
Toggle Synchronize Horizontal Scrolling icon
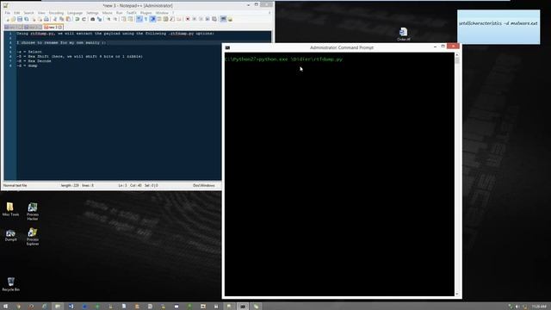click(130, 19)
